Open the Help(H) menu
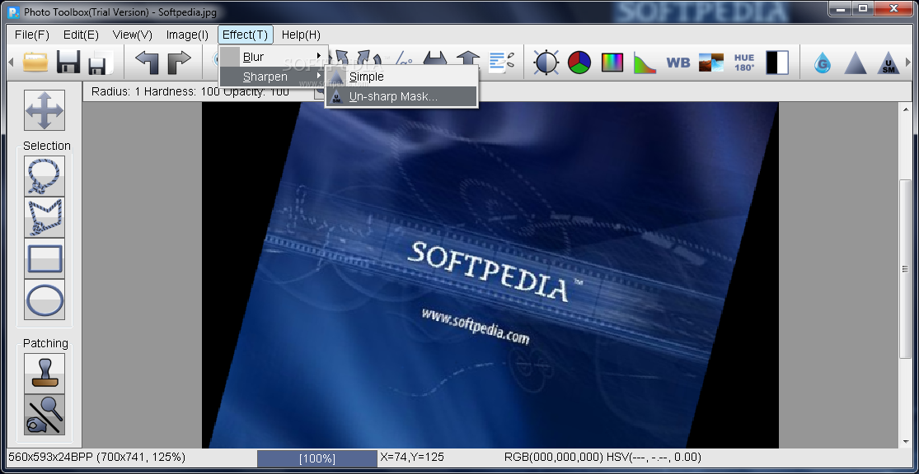The width and height of the screenshot is (919, 474). (x=301, y=35)
